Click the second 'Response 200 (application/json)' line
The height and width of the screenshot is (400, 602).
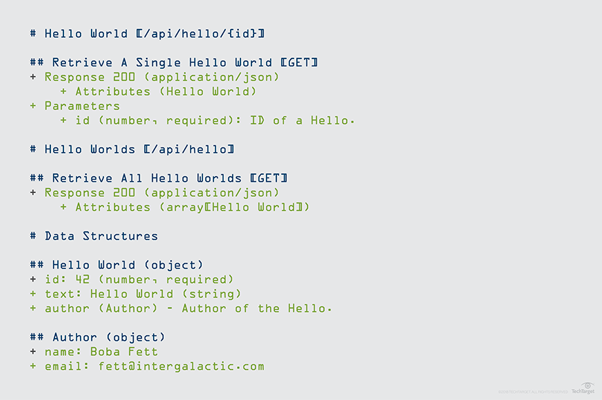tap(162, 193)
